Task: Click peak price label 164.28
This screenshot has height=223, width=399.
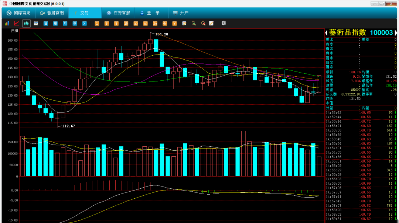Action: tap(161, 34)
